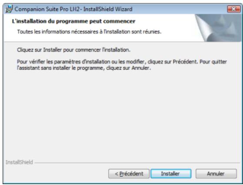Screen dimensions: 243x185
Task: Close the InstallShield Wizard window
Action: pyautogui.click(x=233, y=9)
